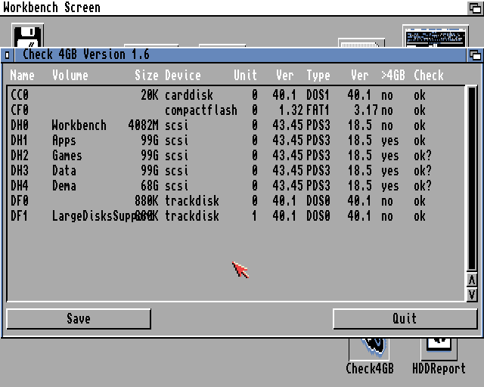Select the DH2 Games partition row

[x=227, y=156]
